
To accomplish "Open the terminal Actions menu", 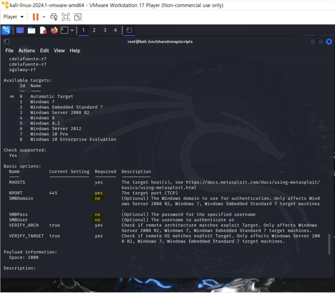I will 26,51.
